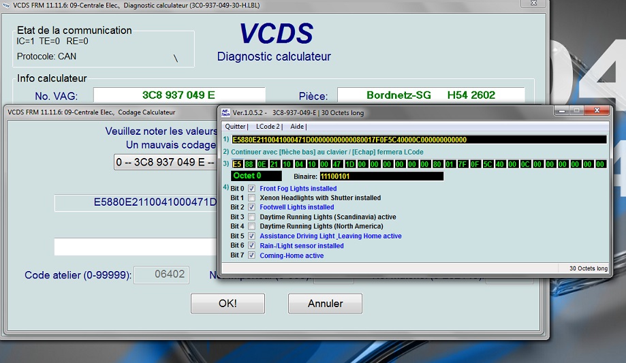626x363 pixels.
Task: Check Bit 4 Daytime Running Lights North America
Action: [x=252, y=227]
